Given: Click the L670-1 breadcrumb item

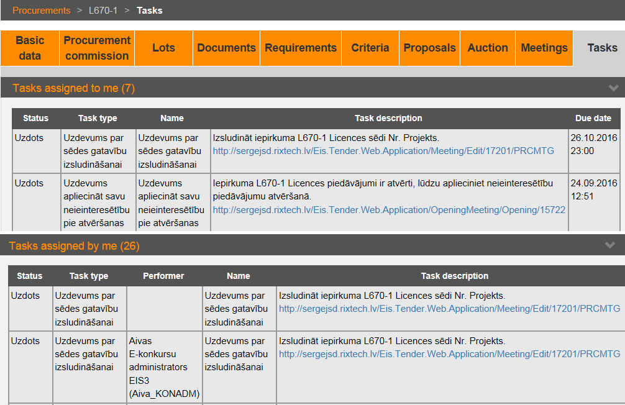Looking at the screenshot, I should [x=103, y=11].
